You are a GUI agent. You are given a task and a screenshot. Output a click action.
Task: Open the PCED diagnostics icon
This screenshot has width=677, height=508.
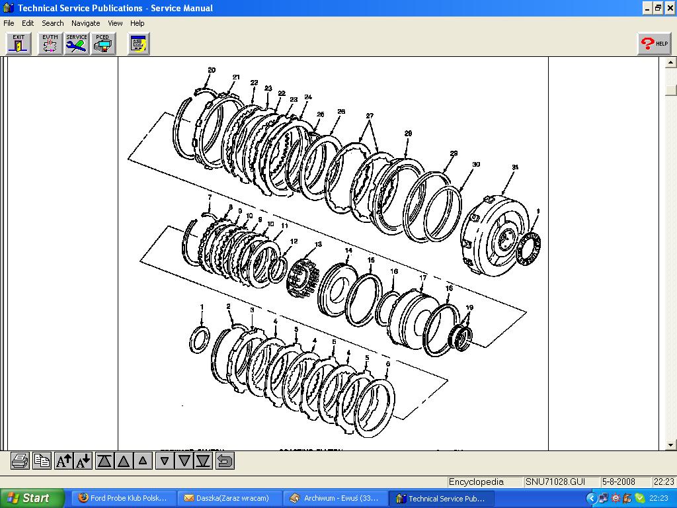coord(102,44)
